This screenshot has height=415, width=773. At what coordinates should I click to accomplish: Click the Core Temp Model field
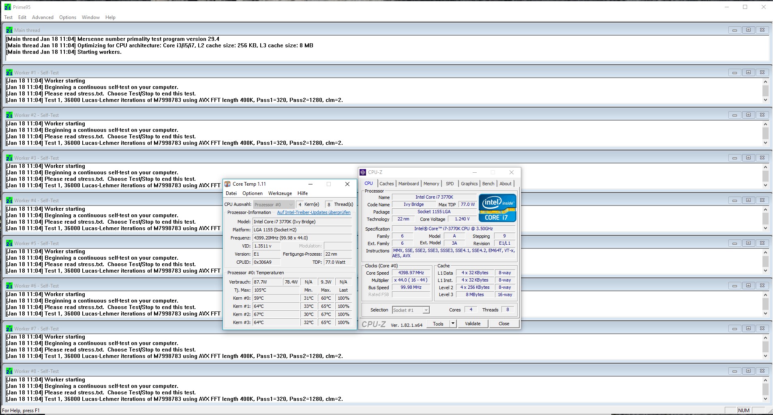[x=302, y=222]
